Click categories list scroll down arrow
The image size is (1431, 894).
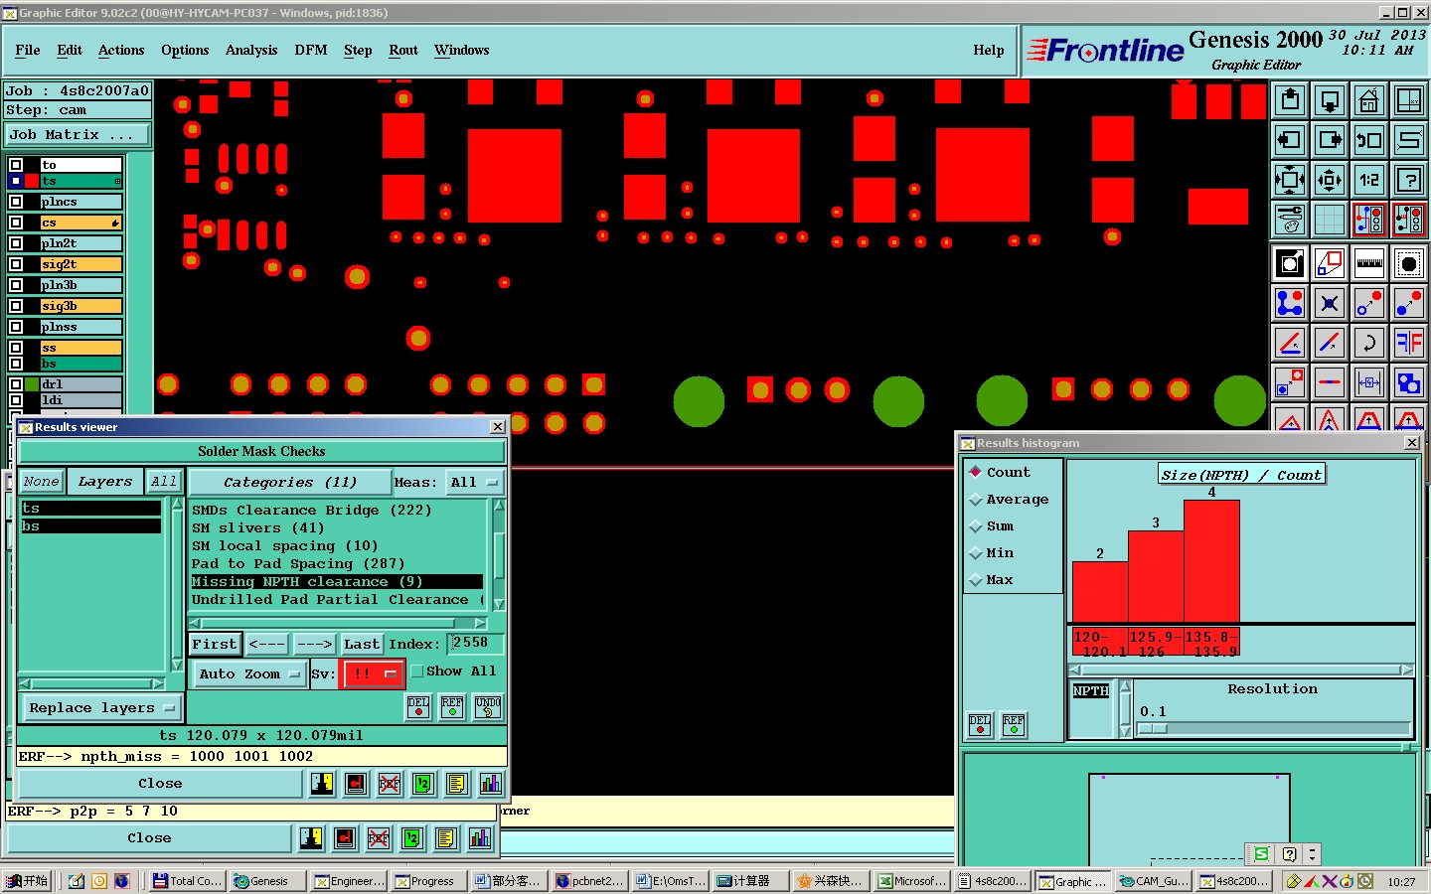coord(499,604)
